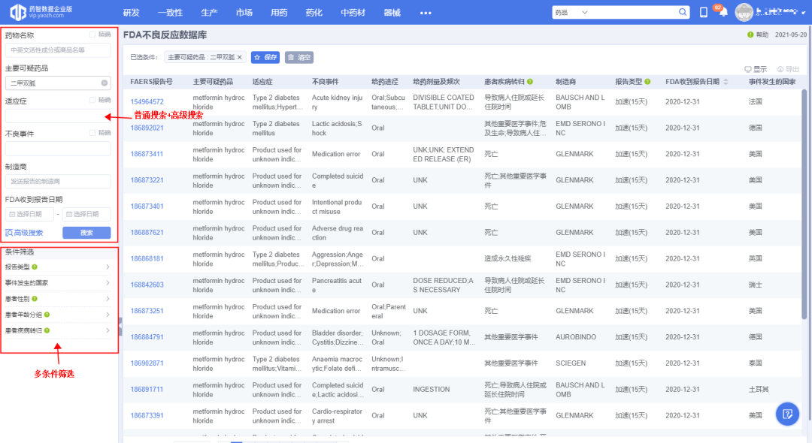Open the 中药材 menu
The width and height of the screenshot is (812, 443).
tap(353, 13)
